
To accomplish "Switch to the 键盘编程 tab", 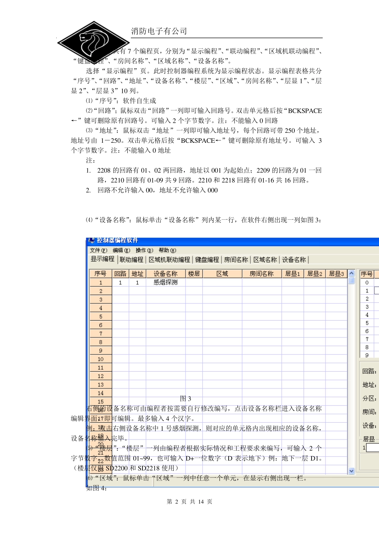I will click(x=207, y=260).
